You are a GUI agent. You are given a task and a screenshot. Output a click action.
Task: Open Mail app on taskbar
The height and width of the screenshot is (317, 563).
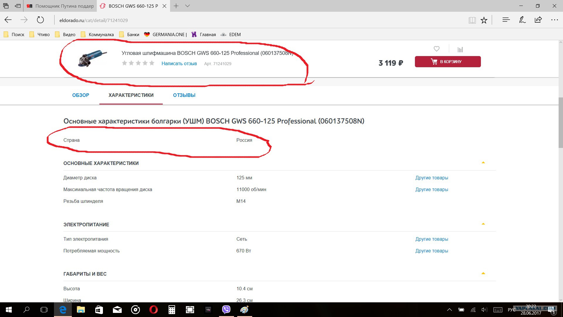117,310
